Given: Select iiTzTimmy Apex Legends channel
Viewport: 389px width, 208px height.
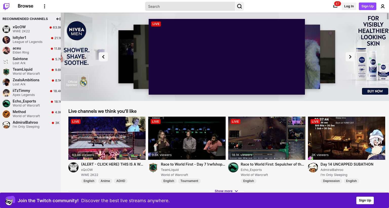Looking at the screenshot, I should (x=30, y=93).
